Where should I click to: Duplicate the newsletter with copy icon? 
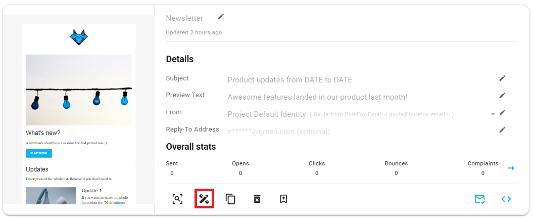pos(230,199)
